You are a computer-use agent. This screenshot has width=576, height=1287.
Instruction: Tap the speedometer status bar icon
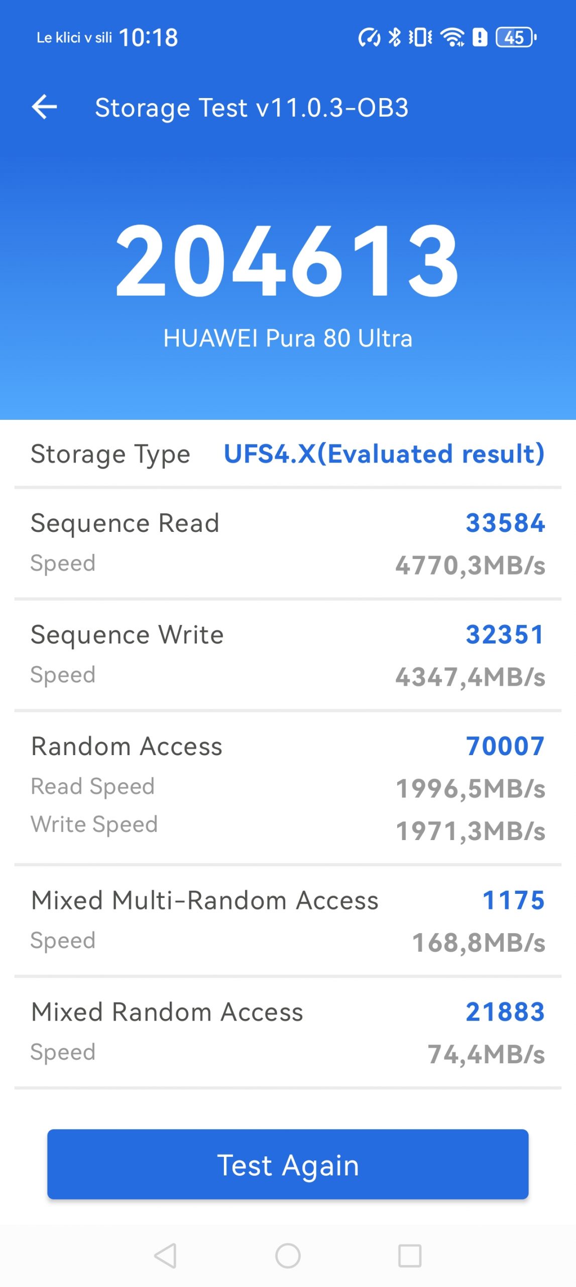369,37
